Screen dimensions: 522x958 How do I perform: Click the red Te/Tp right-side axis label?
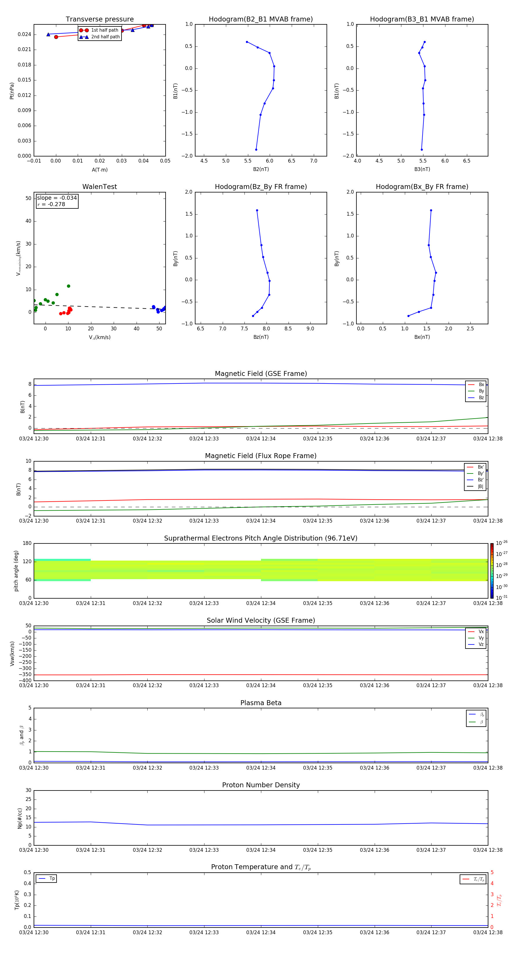pos(499,900)
